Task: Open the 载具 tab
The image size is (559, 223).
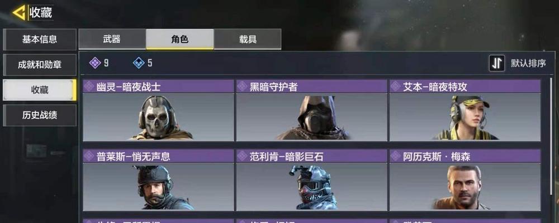Action: 248,39
